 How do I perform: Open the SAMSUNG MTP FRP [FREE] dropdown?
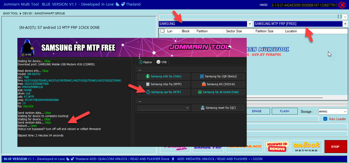point(345,24)
